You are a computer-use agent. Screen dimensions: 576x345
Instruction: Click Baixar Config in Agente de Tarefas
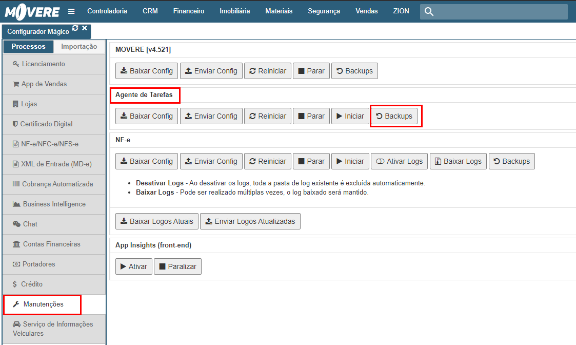pos(147,116)
